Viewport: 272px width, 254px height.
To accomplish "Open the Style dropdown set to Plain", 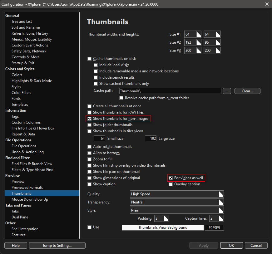I will pos(221,210).
